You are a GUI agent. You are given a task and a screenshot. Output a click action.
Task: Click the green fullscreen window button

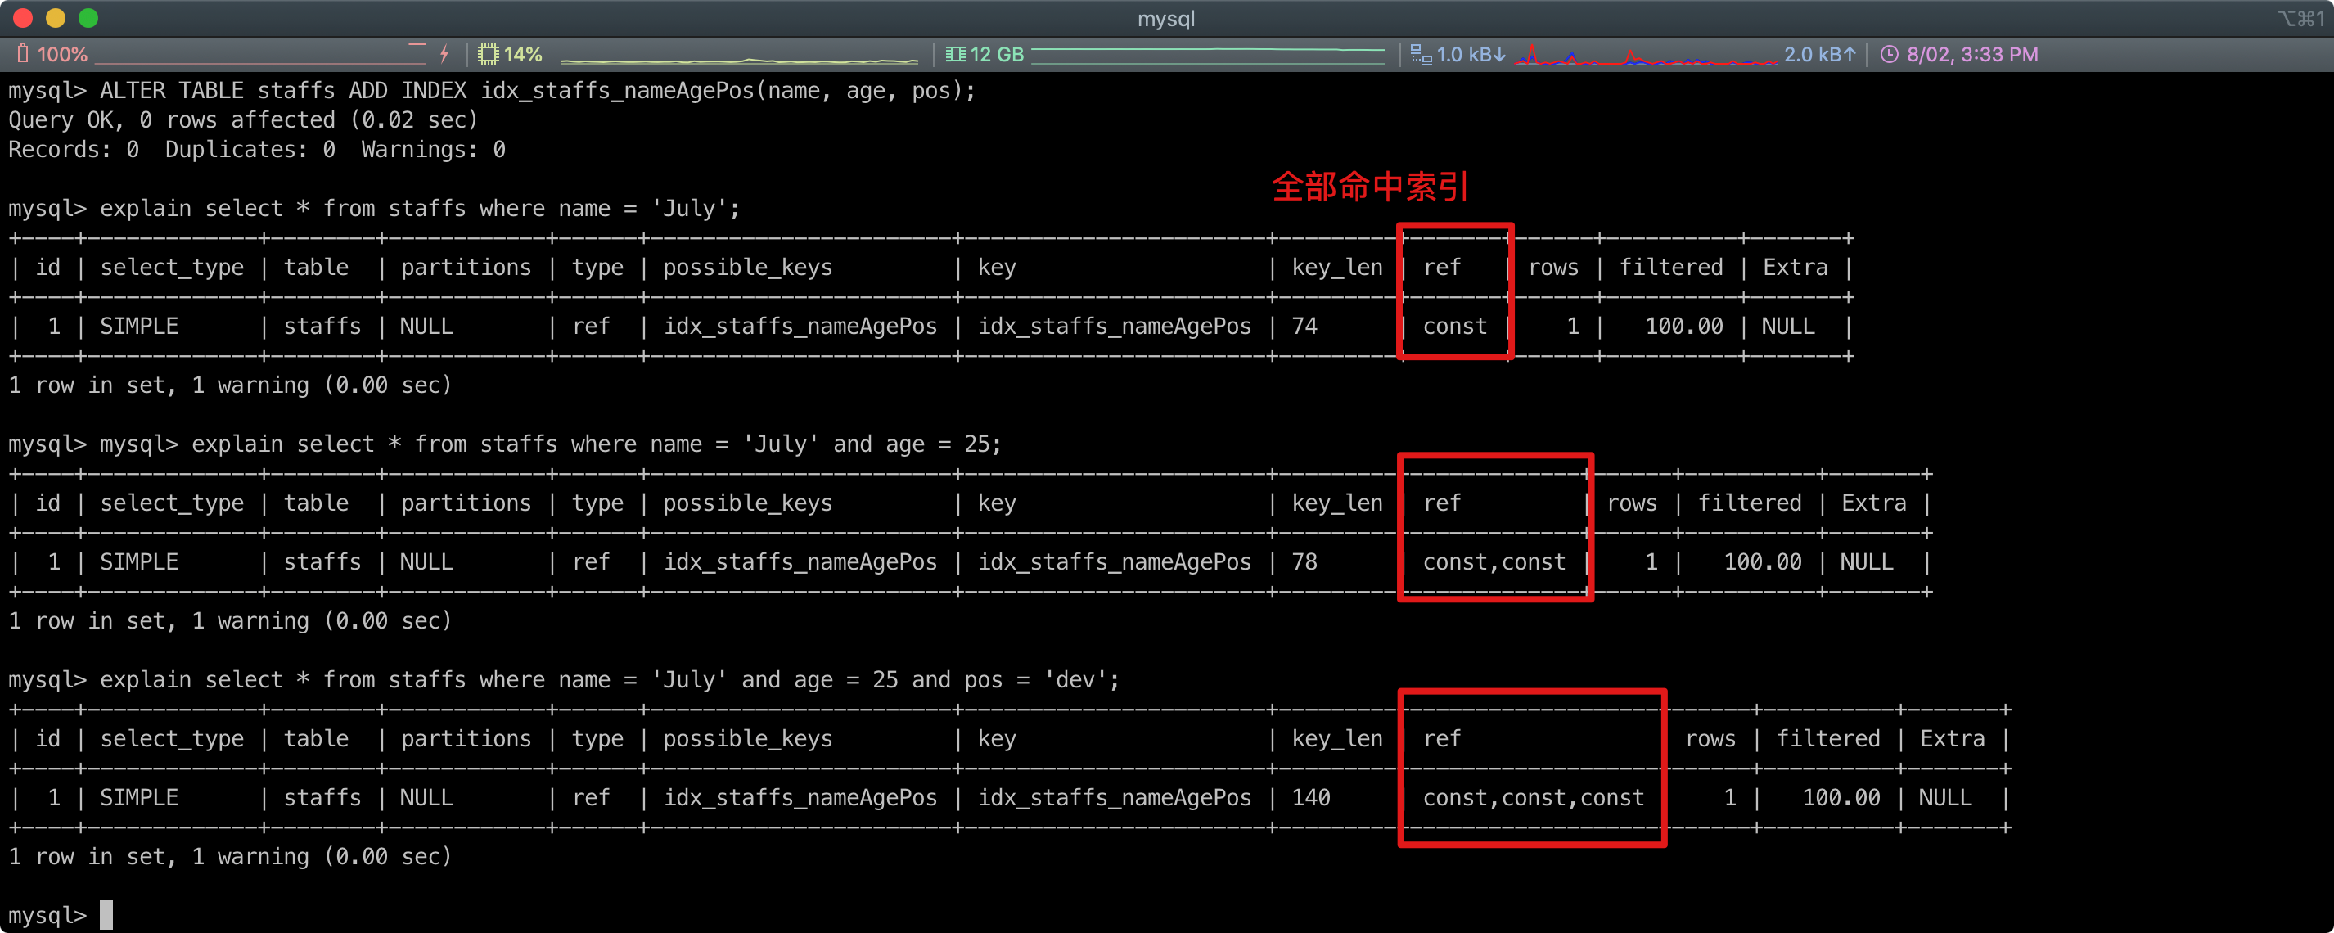coord(88,18)
